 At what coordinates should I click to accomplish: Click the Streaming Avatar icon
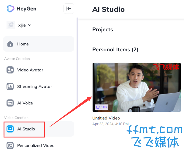click(10, 86)
